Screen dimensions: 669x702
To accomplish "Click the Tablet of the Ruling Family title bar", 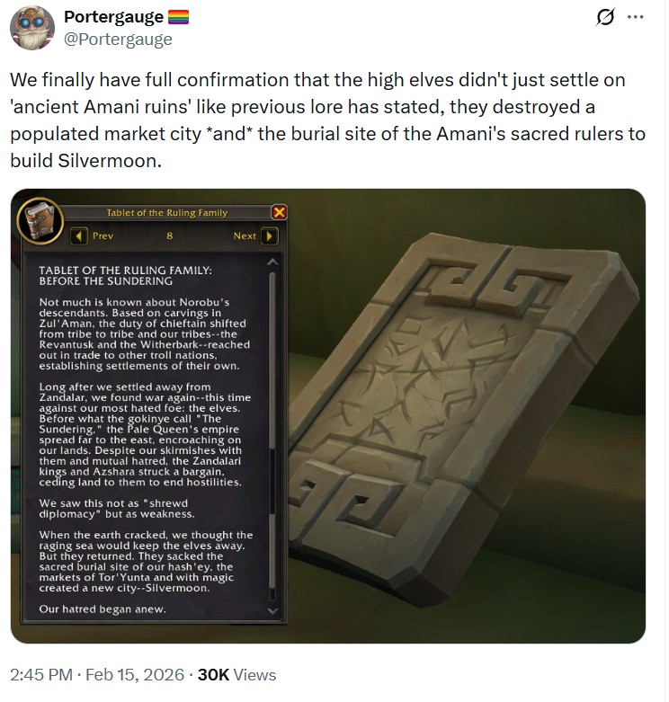I will click(x=166, y=213).
